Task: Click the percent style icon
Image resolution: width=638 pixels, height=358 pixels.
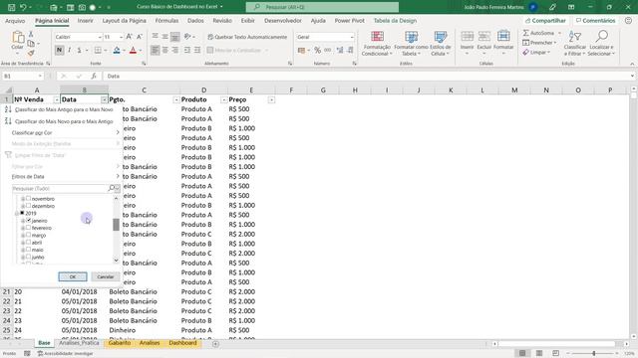Action: click(317, 50)
